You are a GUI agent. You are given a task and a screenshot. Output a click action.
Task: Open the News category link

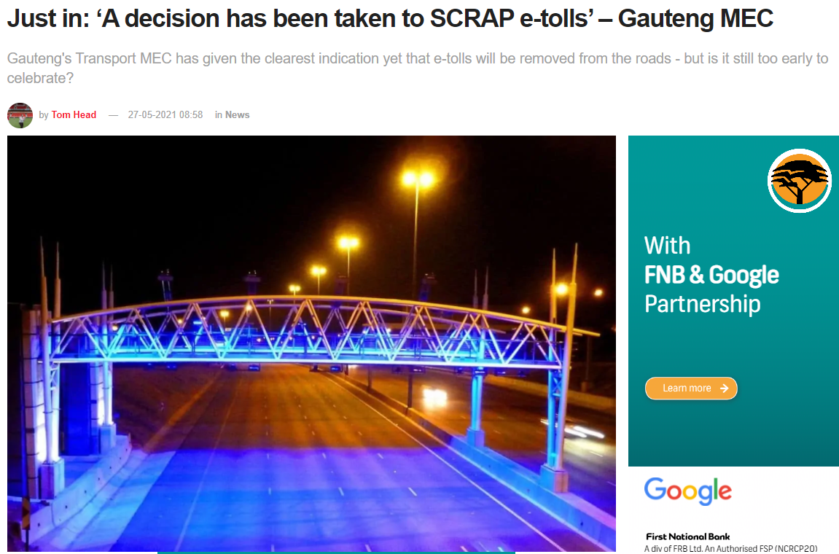[x=237, y=114]
